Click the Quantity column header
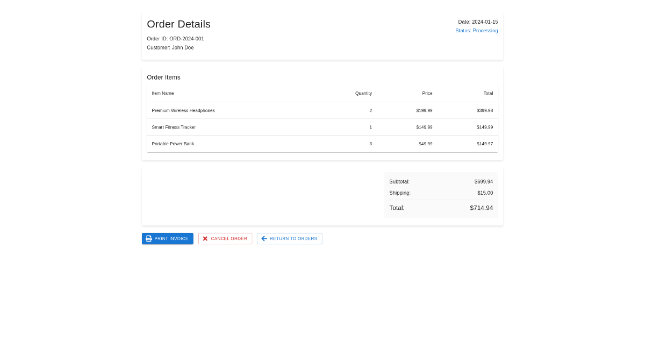 363,93
